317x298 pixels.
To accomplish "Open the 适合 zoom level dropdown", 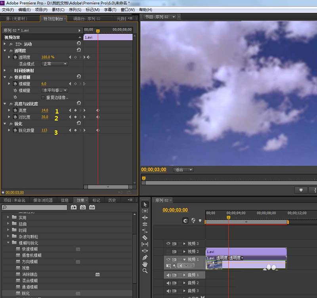I will (183, 170).
